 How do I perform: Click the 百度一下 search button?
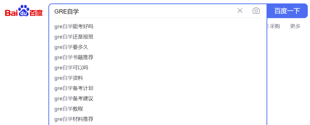pyautogui.click(x=287, y=11)
